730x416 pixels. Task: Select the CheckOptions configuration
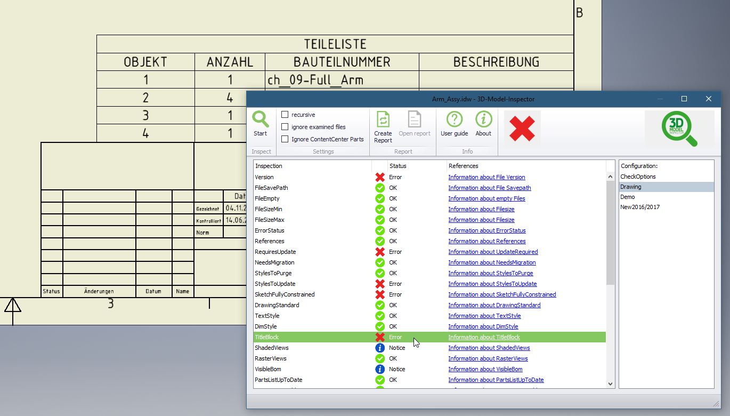[x=666, y=177]
